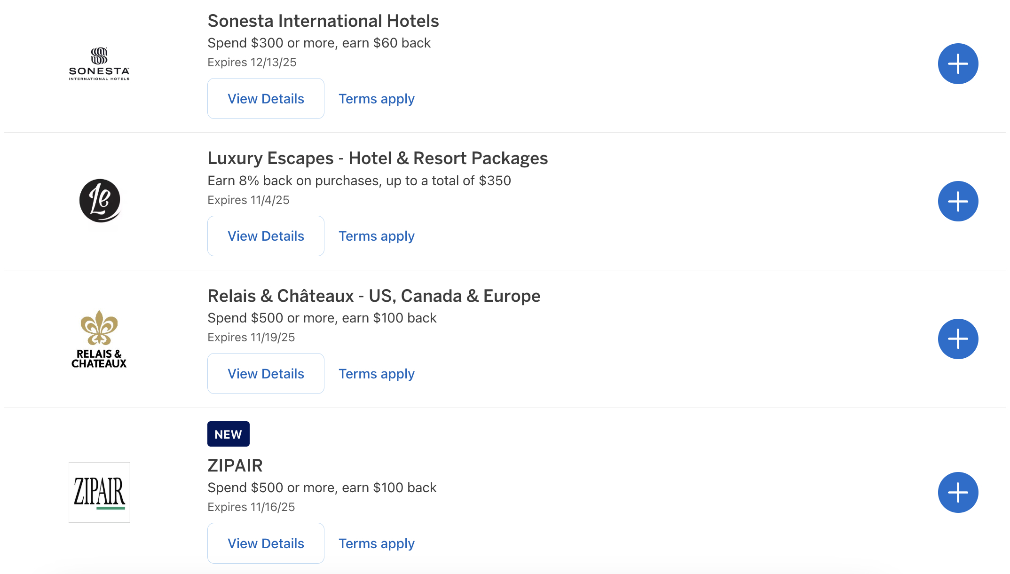Viewport: 1010px width, 574px height.
Task: Click the ZIPAIR logo
Action: pos(99,492)
